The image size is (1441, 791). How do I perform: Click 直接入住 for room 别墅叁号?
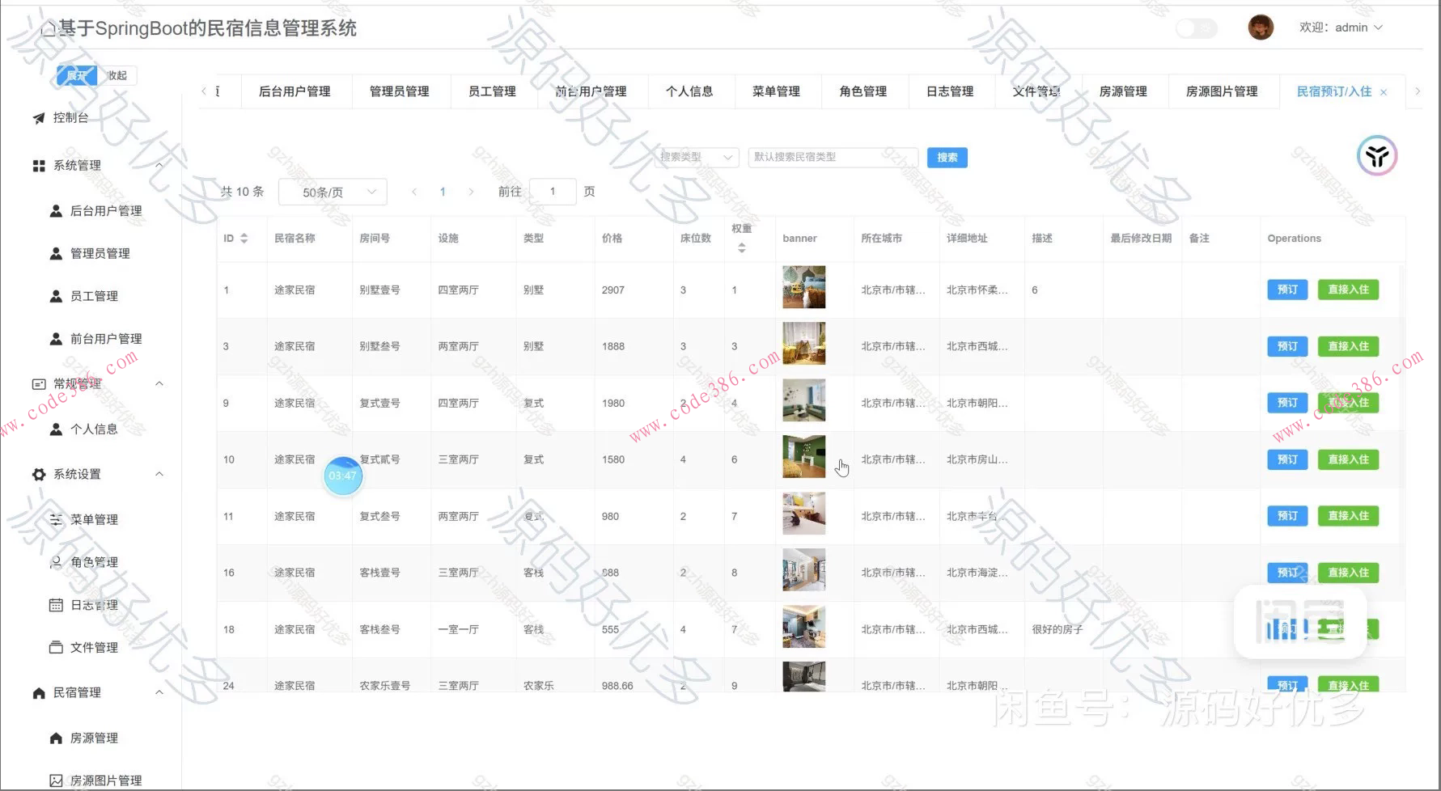coord(1348,346)
